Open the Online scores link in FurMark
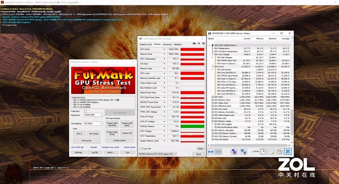 [x=129, y=147]
